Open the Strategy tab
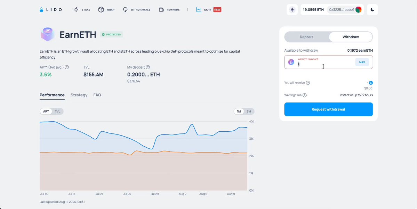This screenshot has height=209, width=417. click(79, 95)
